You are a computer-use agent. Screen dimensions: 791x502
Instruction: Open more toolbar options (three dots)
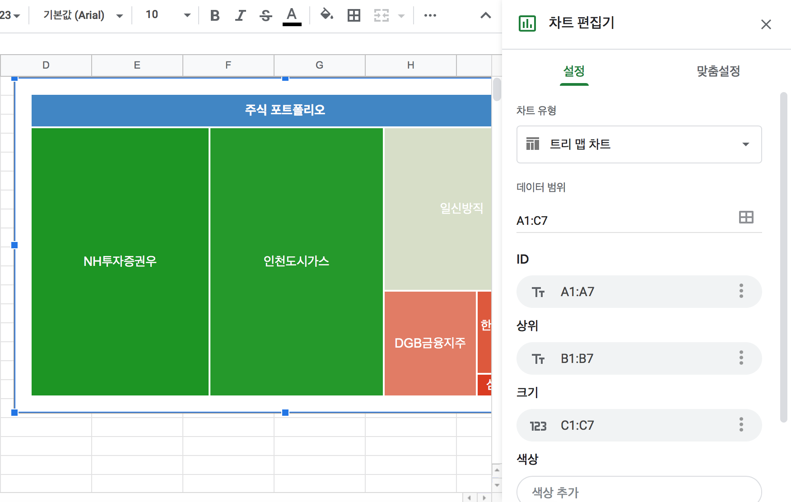coord(430,15)
